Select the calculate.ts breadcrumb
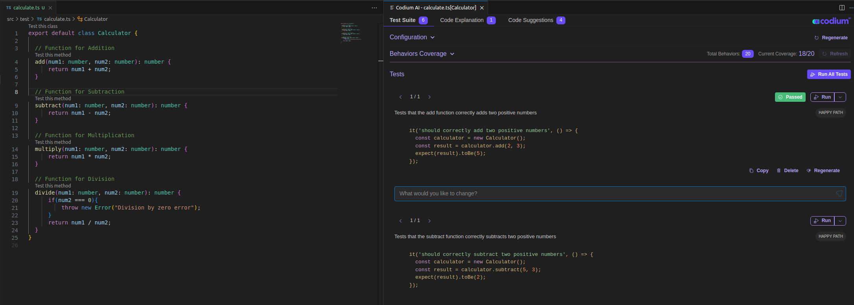 coord(54,19)
